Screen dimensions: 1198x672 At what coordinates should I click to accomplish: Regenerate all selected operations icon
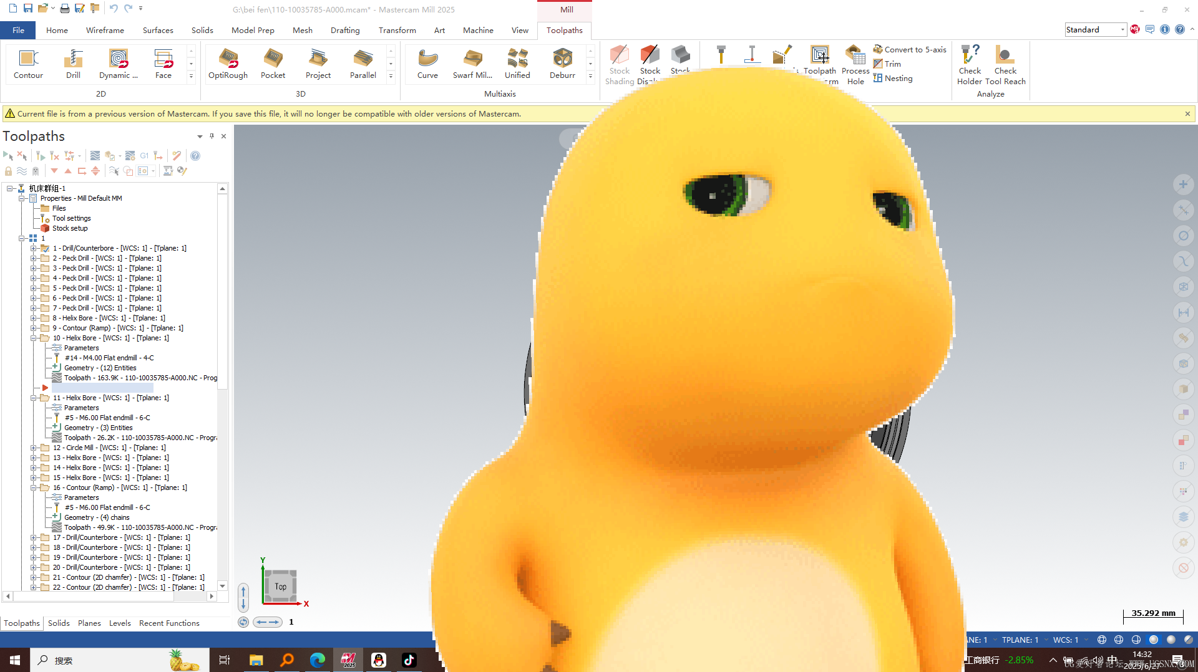click(x=41, y=155)
